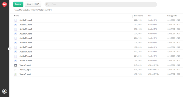Select the Audio 01.mp3 music file icon
This screenshot has height=97, width=183.
pyautogui.click(x=15, y=20)
